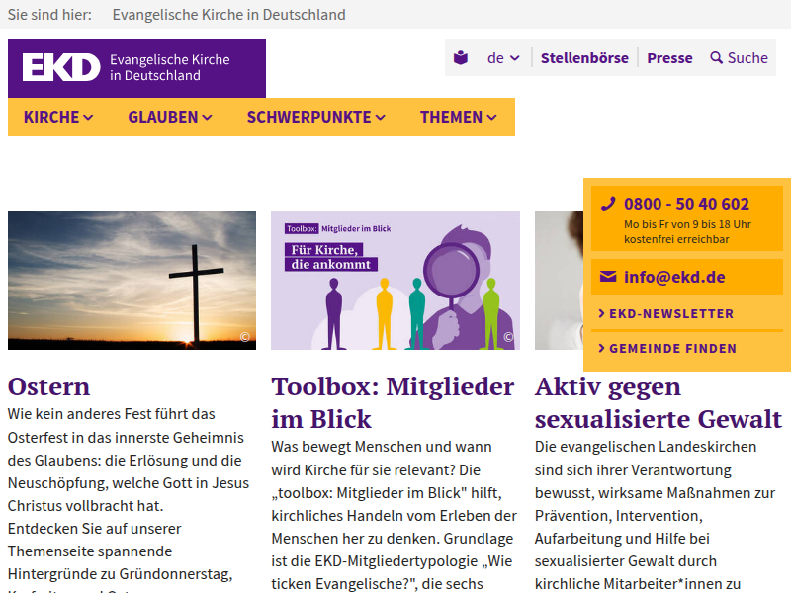791x593 pixels.
Task: Expand the Glauben menu
Action: point(170,117)
